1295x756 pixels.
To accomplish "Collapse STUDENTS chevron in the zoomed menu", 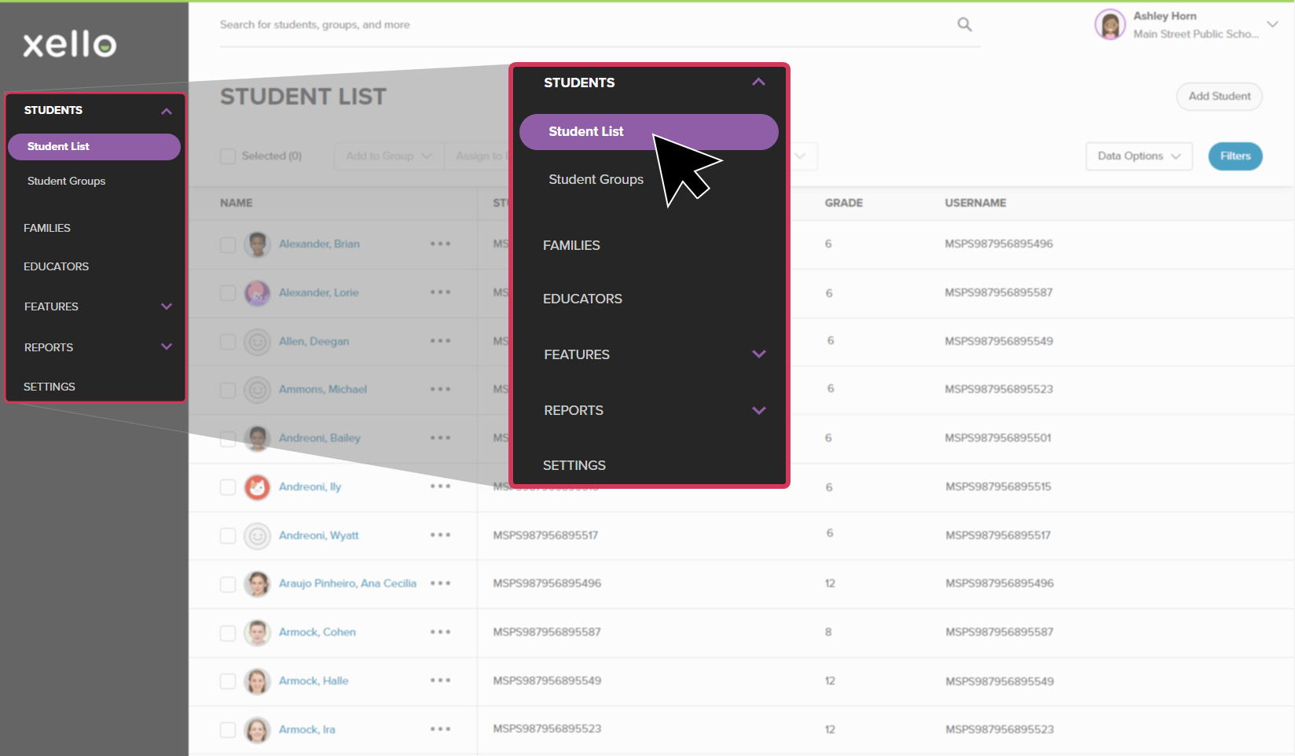I will tap(758, 82).
